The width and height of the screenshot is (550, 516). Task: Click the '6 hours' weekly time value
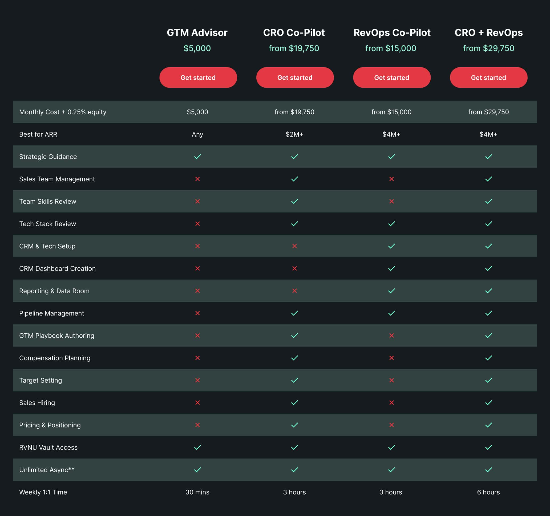click(489, 492)
